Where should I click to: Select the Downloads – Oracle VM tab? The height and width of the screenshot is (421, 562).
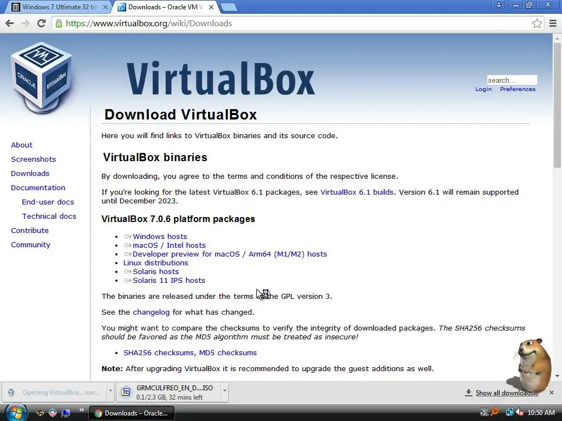tap(166, 7)
